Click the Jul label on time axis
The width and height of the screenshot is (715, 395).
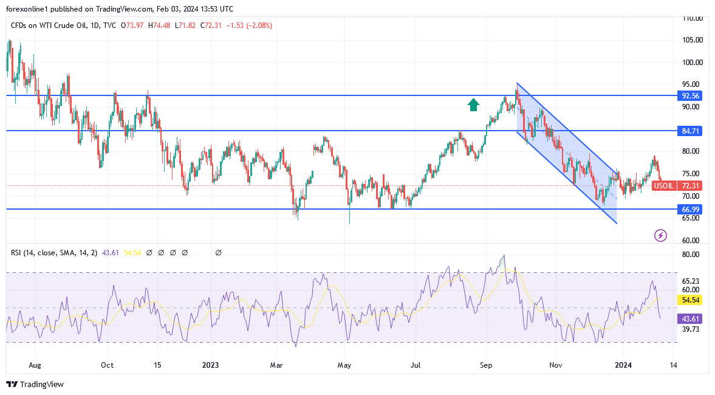coord(416,365)
